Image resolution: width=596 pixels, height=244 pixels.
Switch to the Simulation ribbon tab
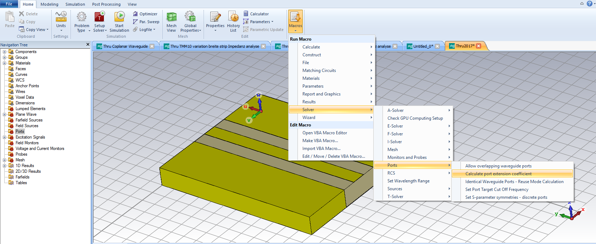pyautogui.click(x=75, y=4)
